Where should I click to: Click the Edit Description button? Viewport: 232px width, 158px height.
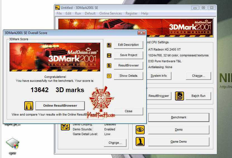[128, 45]
